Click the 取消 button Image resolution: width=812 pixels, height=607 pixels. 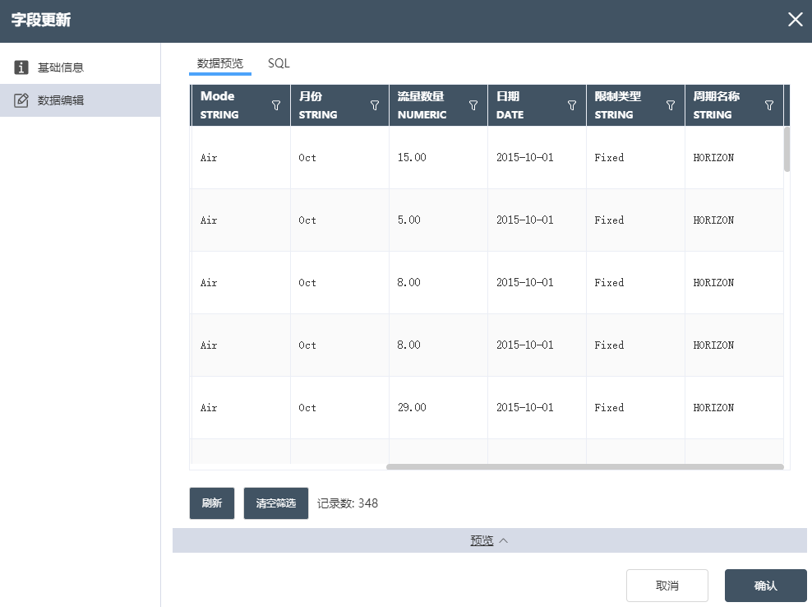667,586
